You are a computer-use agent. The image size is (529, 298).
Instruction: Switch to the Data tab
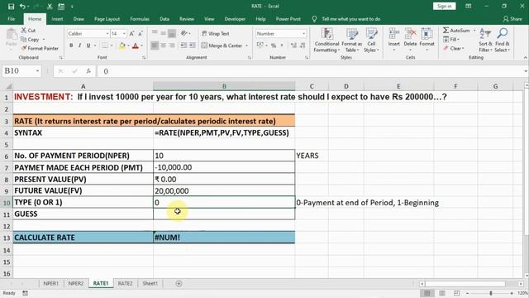(x=164, y=19)
